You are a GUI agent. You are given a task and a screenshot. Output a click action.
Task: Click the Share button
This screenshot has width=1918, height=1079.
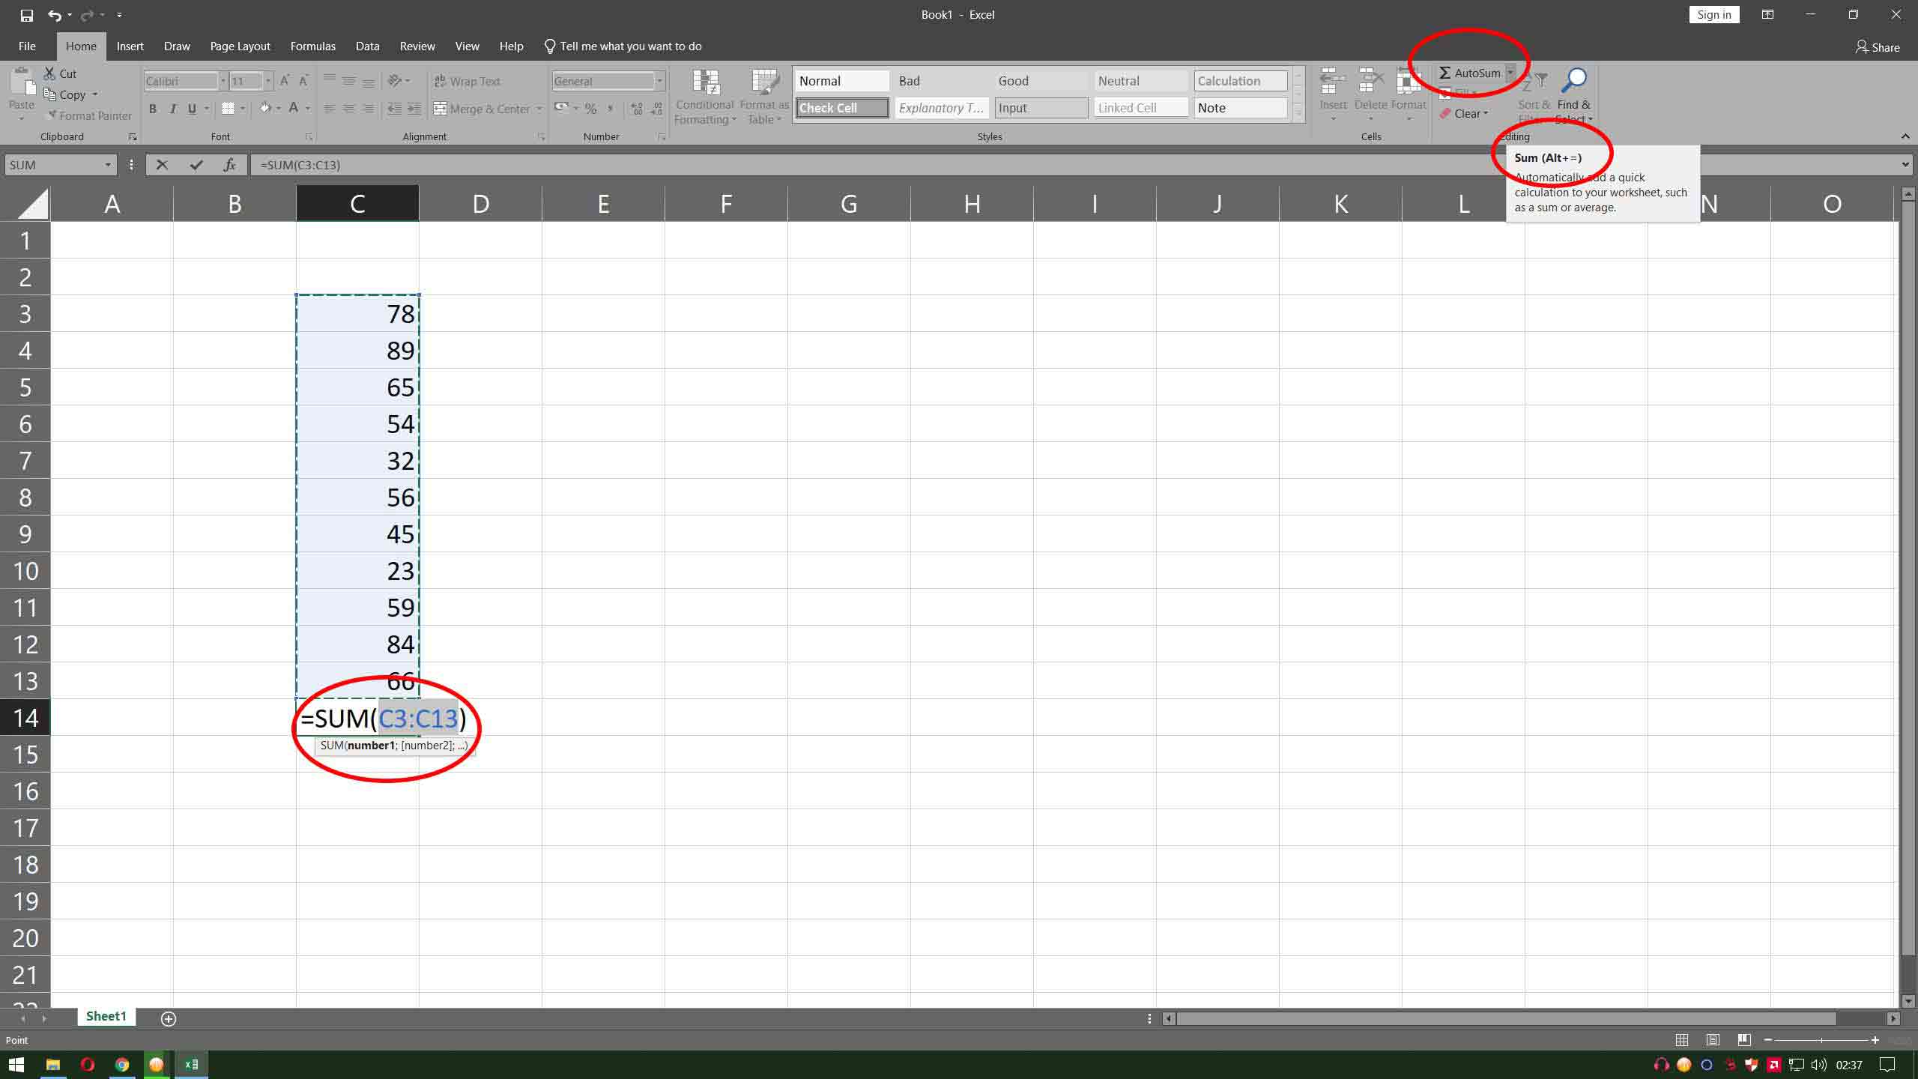[1877, 47]
